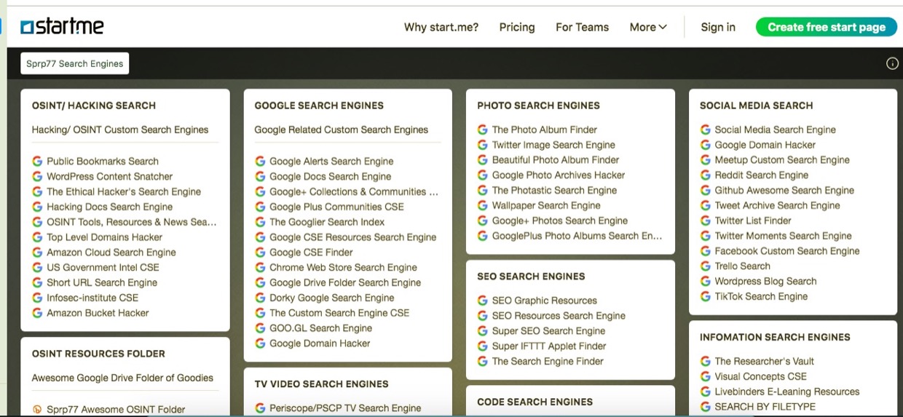
Task: Open Google+ Photos Search Engine link
Action: click(x=560, y=221)
